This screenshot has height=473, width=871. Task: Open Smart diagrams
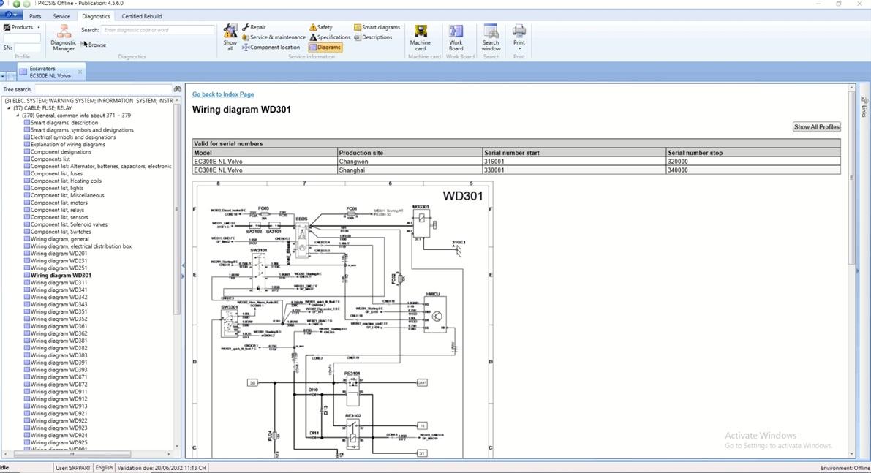tap(377, 27)
